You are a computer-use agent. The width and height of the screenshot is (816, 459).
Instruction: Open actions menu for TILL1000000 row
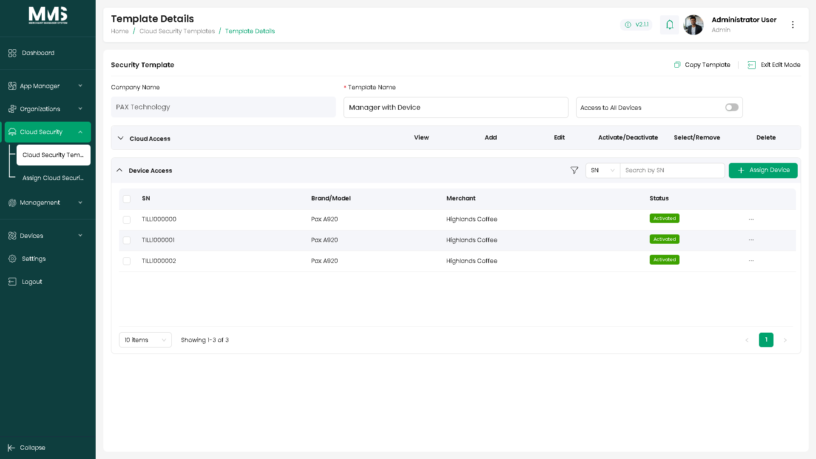tap(751, 220)
